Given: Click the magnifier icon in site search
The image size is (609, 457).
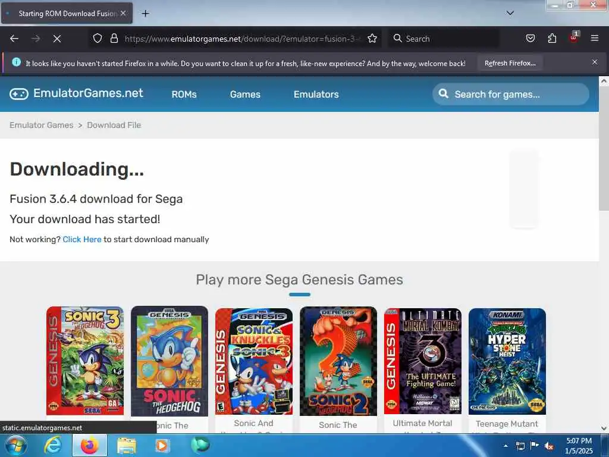Looking at the screenshot, I should point(443,93).
